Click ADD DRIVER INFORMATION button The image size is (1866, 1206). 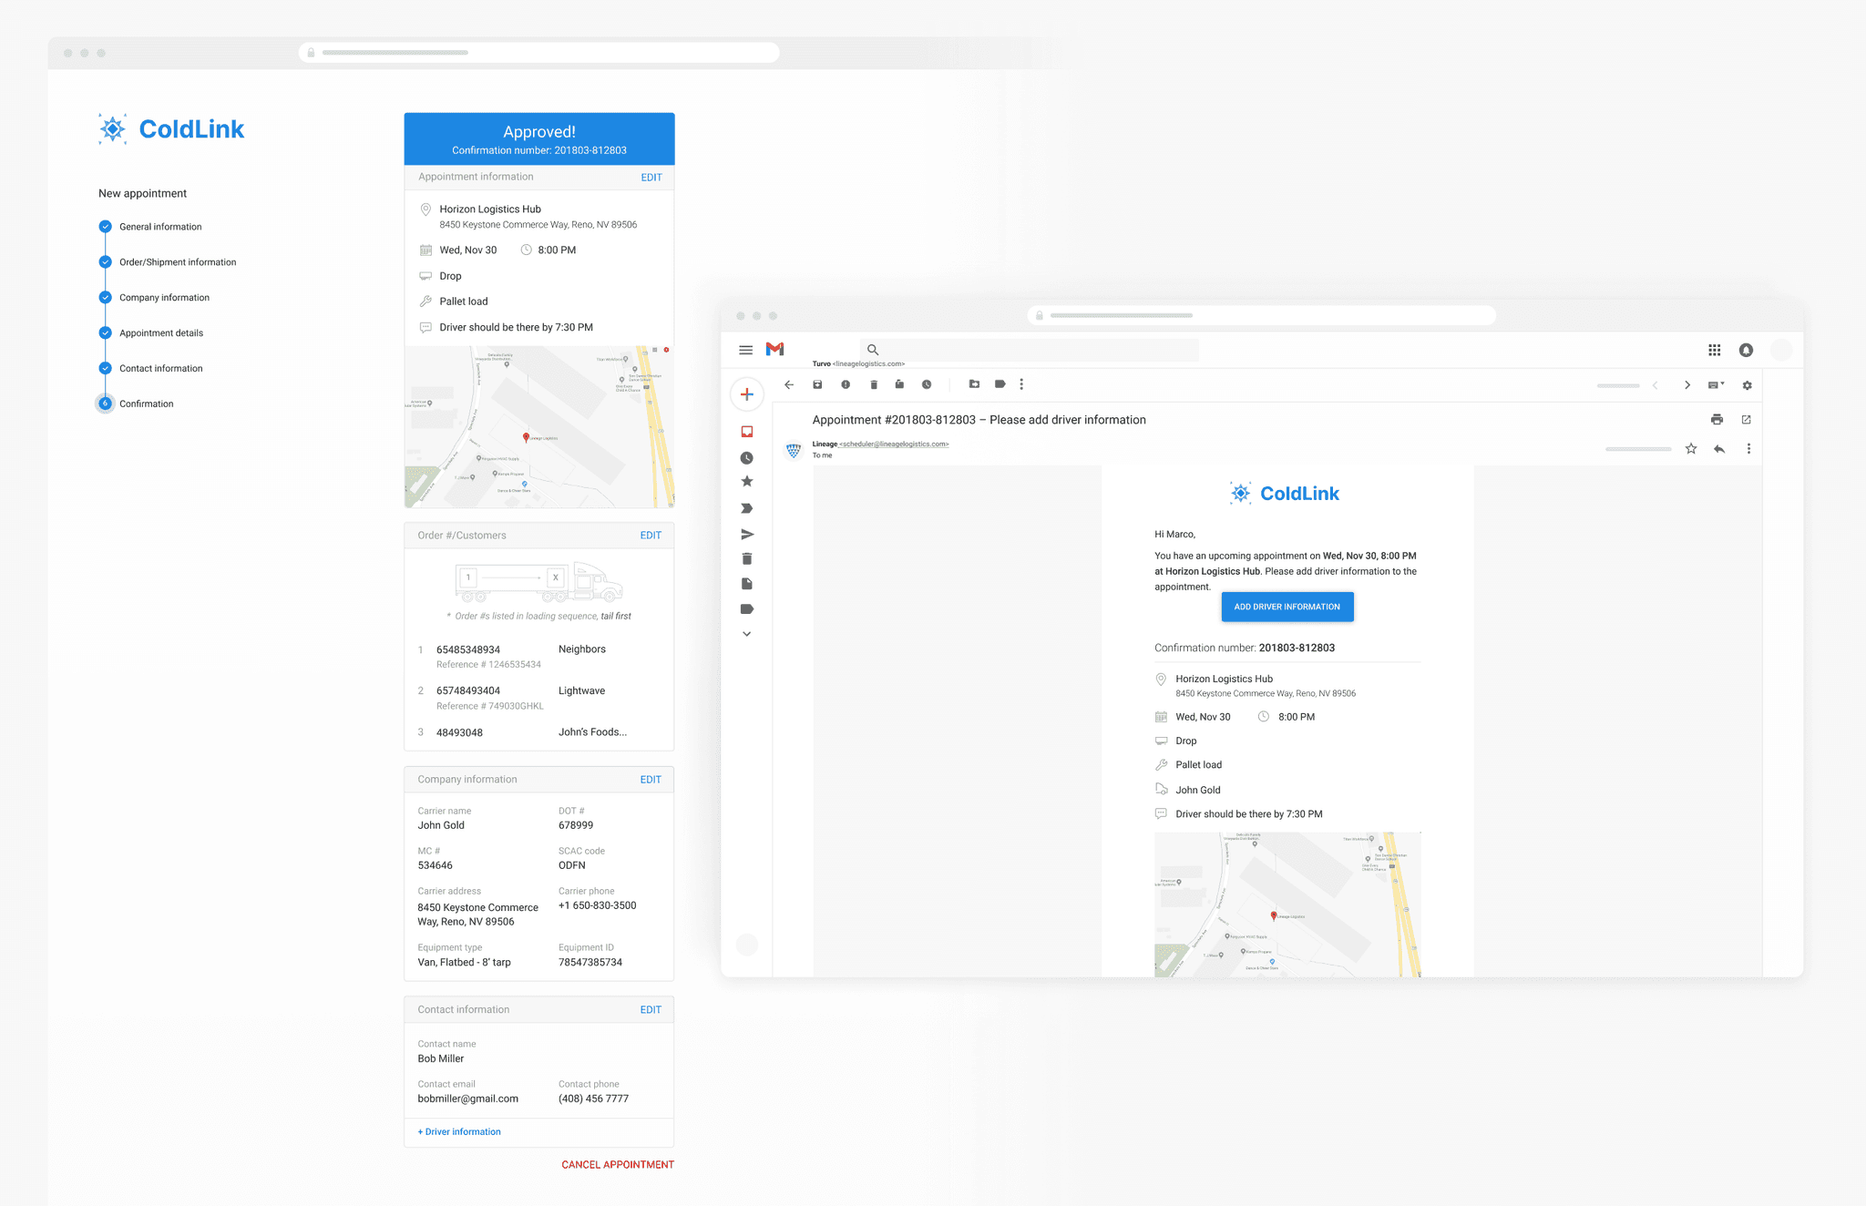pyautogui.click(x=1287, y=607)
